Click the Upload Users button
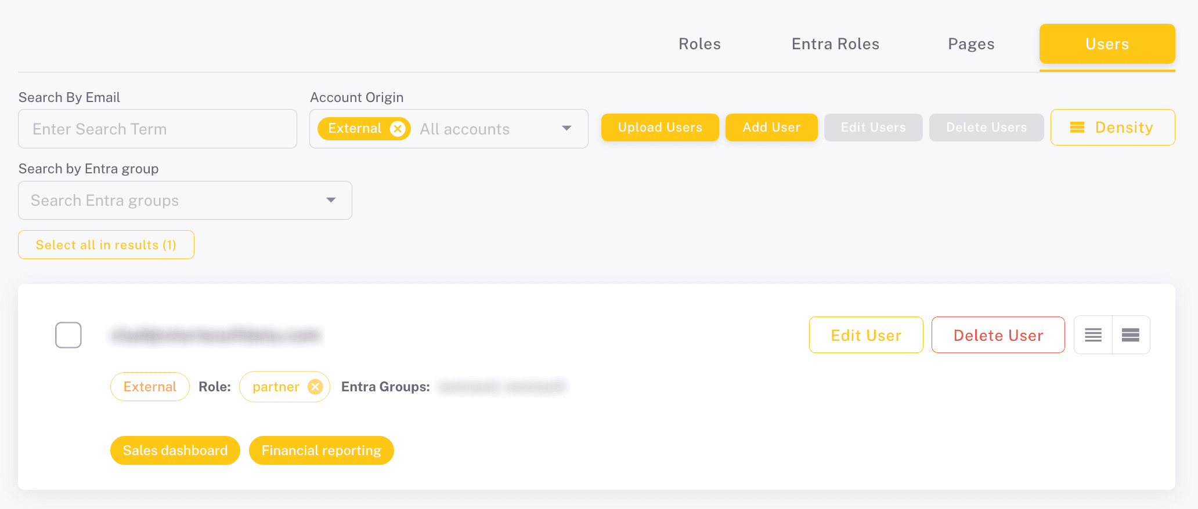The image size is (1198, 509). 660,128
